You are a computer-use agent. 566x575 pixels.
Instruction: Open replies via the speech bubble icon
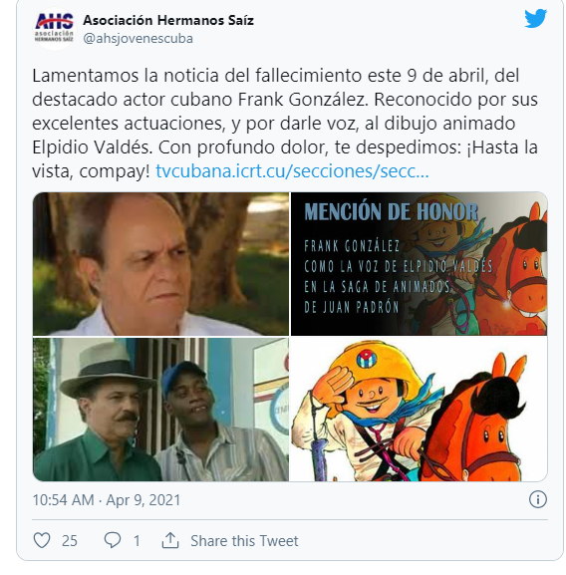click(113, 540)
